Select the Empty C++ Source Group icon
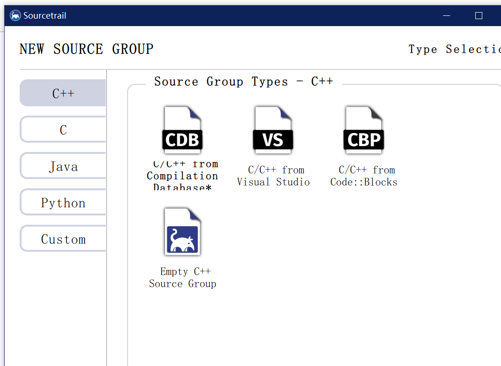The width and height of the screenshot is (501, 366). 182,232
